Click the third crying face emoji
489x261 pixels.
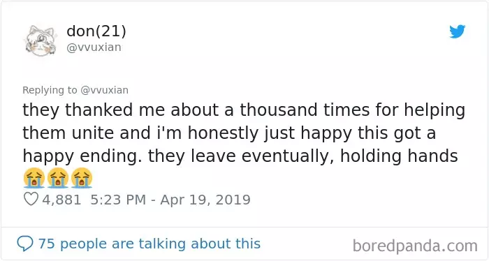tap(82, 178)
